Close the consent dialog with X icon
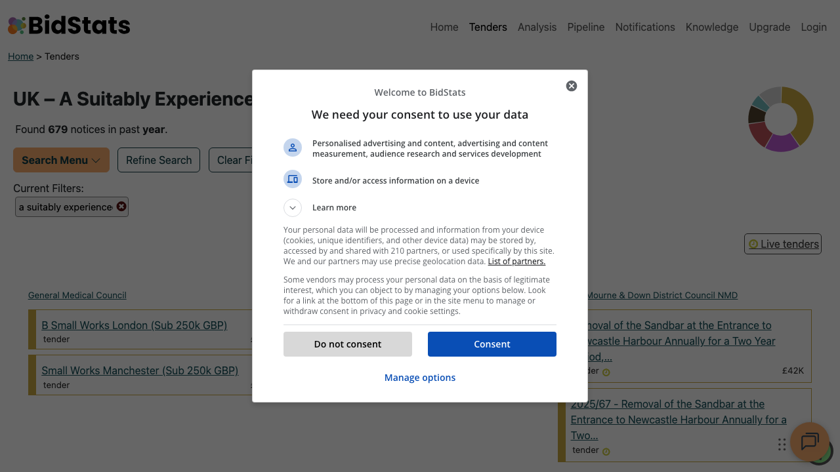Screen dimensions: 840x472 [x=572, y=86]
